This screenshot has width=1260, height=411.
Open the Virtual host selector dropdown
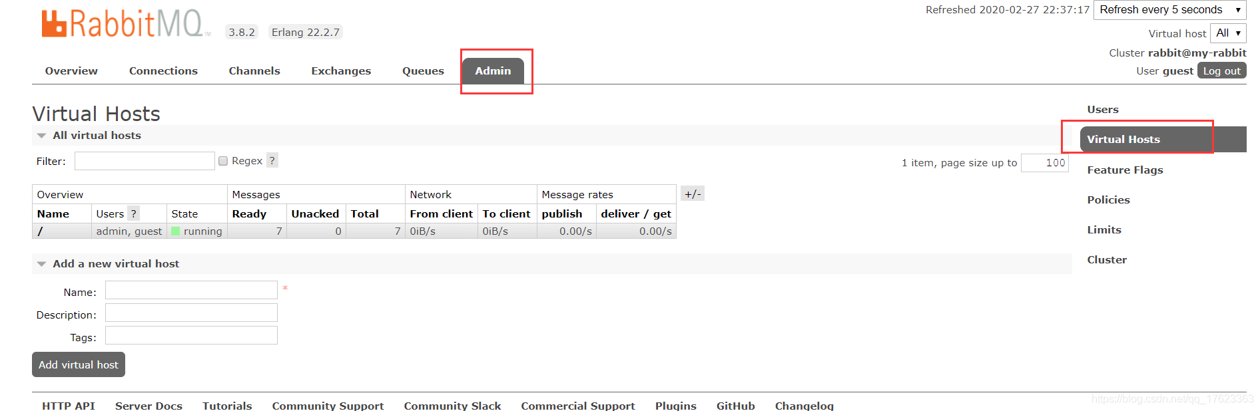pyautogui.click(x=1228, y=33)
